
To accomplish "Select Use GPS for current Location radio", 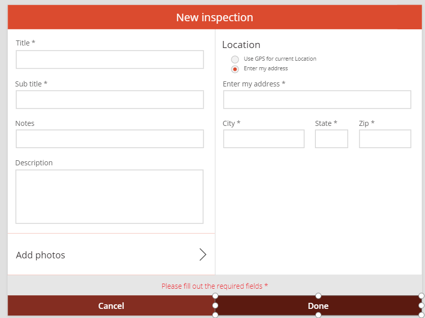I will [x=234, y=59].
